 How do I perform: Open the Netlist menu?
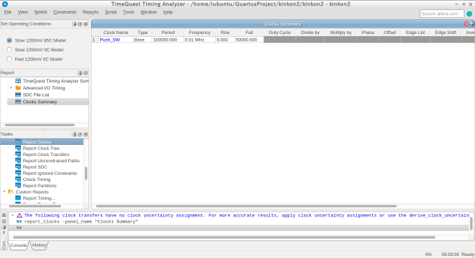pos(40,12)
